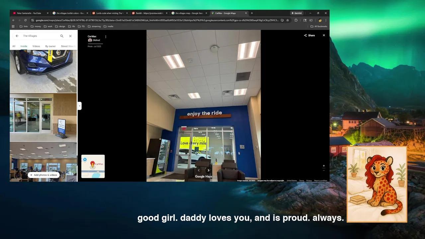Zoom in with the plus button
Image resolution: width=425 pixels, height=239 pixels.
tap(324, 166)
